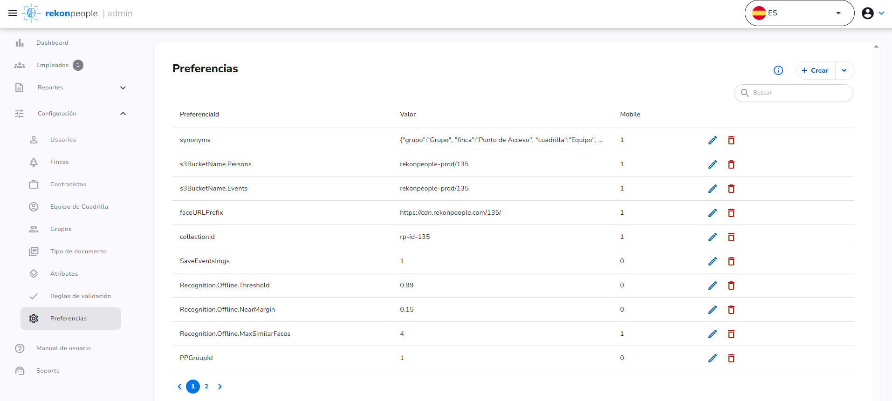Delete the synonyms preference
The height and width of the screenshot is (401, 892).
tap(731, 140)
